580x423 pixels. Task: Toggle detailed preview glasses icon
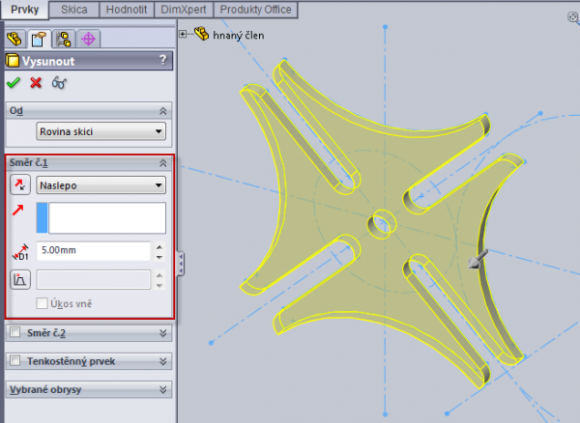[x=60, y=83]
